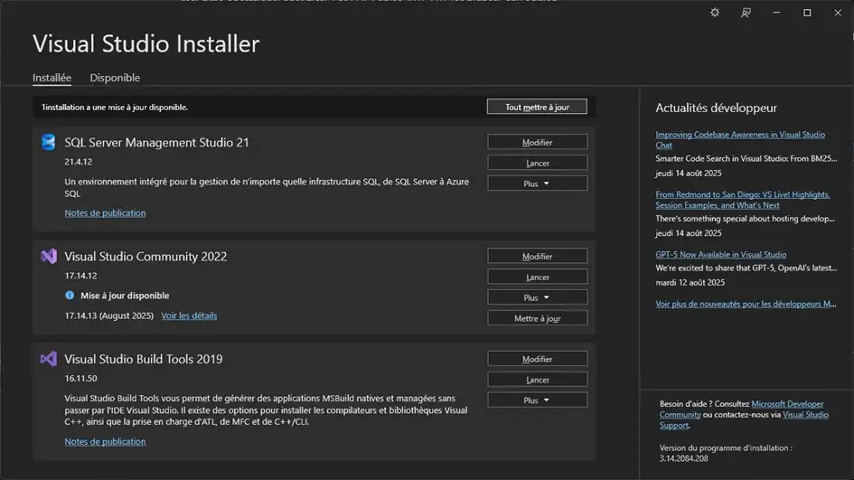
Task: Click the Visual Studio Community 2022 title
Action: (145, 256)
